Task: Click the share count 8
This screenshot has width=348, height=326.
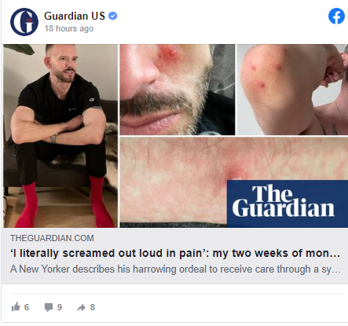Action: pos(93,307)
